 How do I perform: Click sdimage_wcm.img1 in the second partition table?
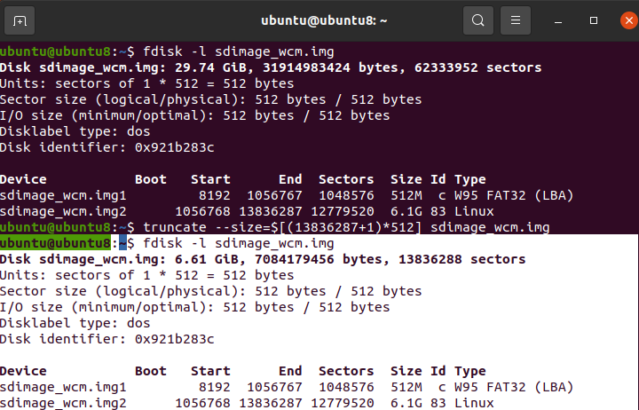(63, 387)
